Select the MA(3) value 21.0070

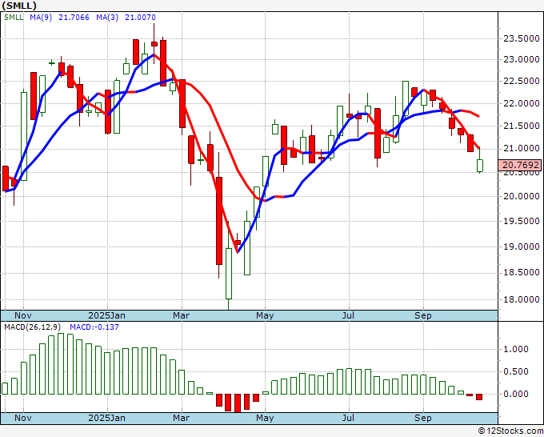tap(141, 18)
